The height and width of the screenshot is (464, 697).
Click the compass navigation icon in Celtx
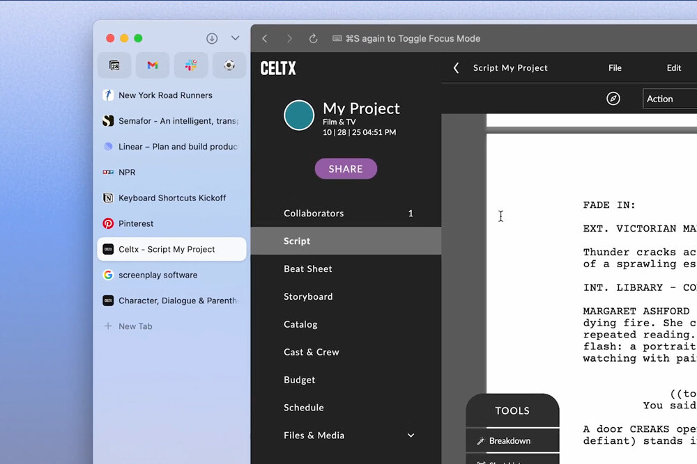click(613, 99)
